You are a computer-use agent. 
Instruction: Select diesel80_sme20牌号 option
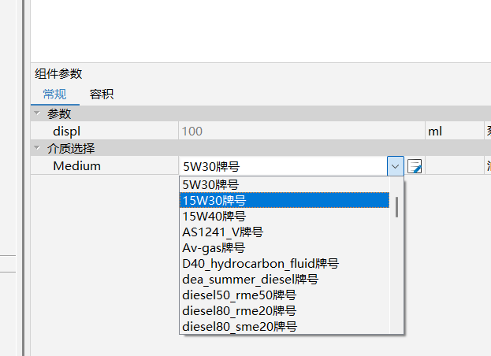pos(285,326)
